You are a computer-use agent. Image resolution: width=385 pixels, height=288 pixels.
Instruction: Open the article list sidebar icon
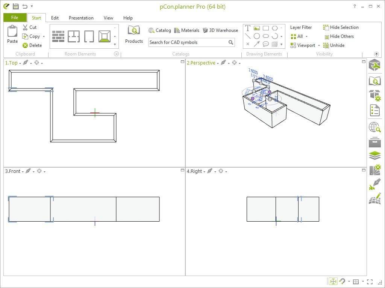375,110
